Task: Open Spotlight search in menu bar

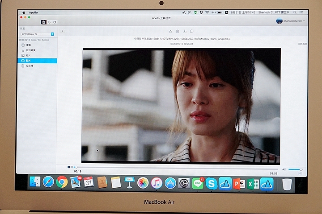Action: coord(295,12)
